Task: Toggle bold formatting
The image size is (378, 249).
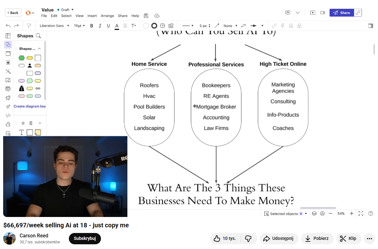Action: pos(92,26)
